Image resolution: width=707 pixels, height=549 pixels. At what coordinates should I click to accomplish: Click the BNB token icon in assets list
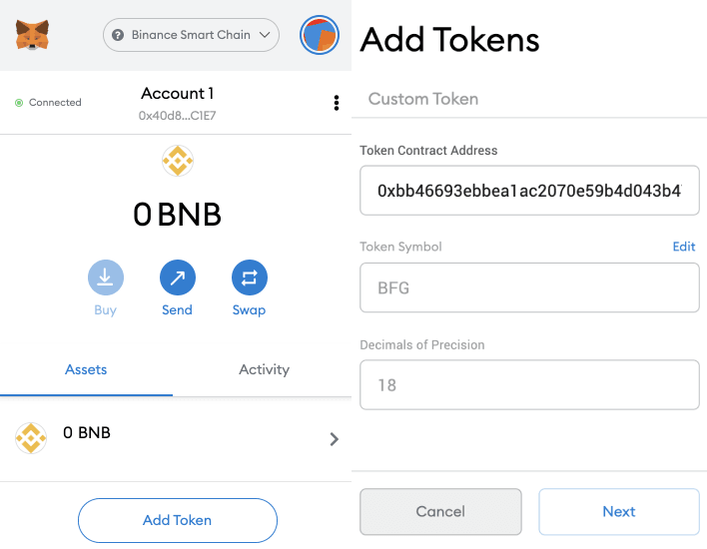pyautogui.click(x=31, y=437)
